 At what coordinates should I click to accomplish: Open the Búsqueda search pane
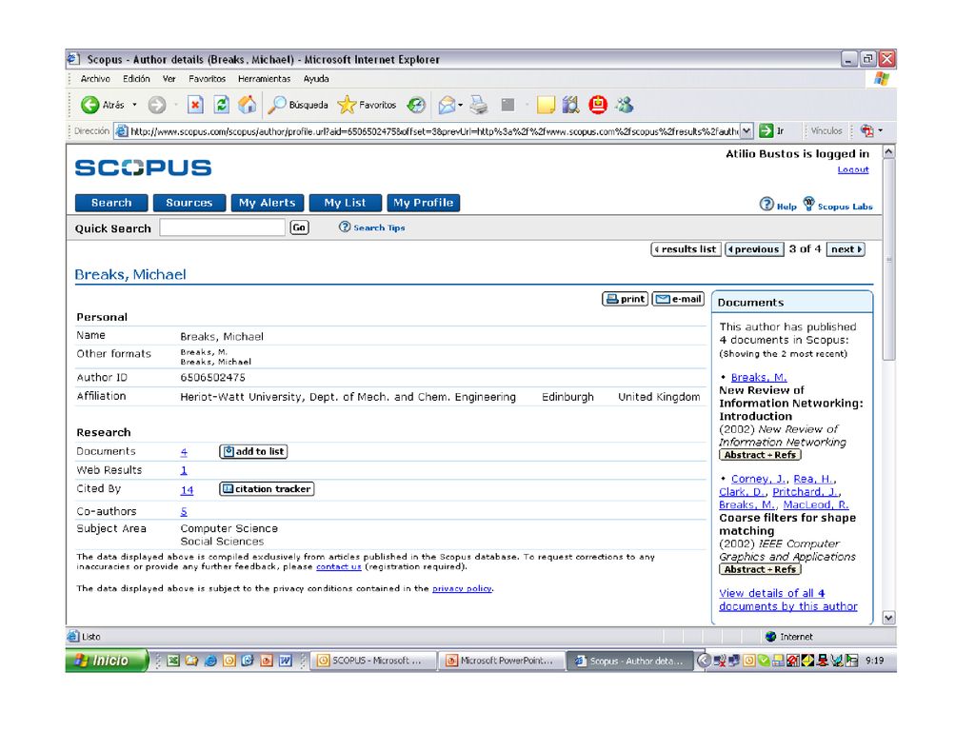[298, 105]
